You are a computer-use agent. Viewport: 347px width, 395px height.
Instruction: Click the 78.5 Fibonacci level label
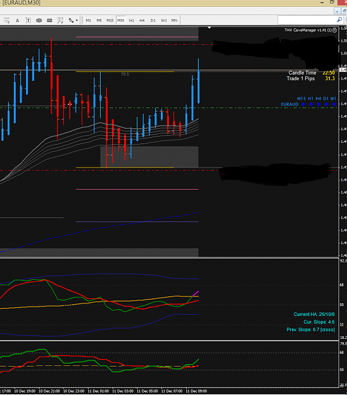pyautogui.click(x=125, y=75)
